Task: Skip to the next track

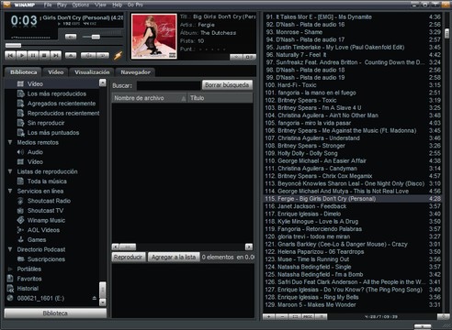Action: point(56,55)
